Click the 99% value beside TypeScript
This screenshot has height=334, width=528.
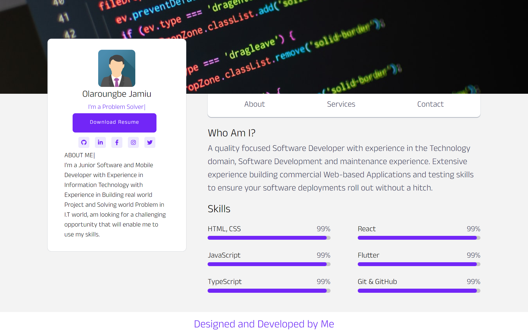click(323, 281)
